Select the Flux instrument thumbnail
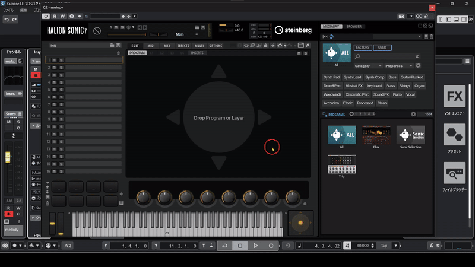This screenshot has height=267, width=475. coord(376,135)
